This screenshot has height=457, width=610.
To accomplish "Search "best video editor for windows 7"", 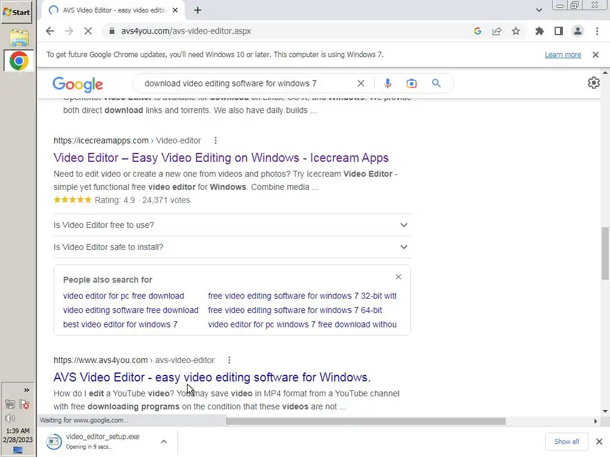I will pyautogui.click(x=120, y=324).
